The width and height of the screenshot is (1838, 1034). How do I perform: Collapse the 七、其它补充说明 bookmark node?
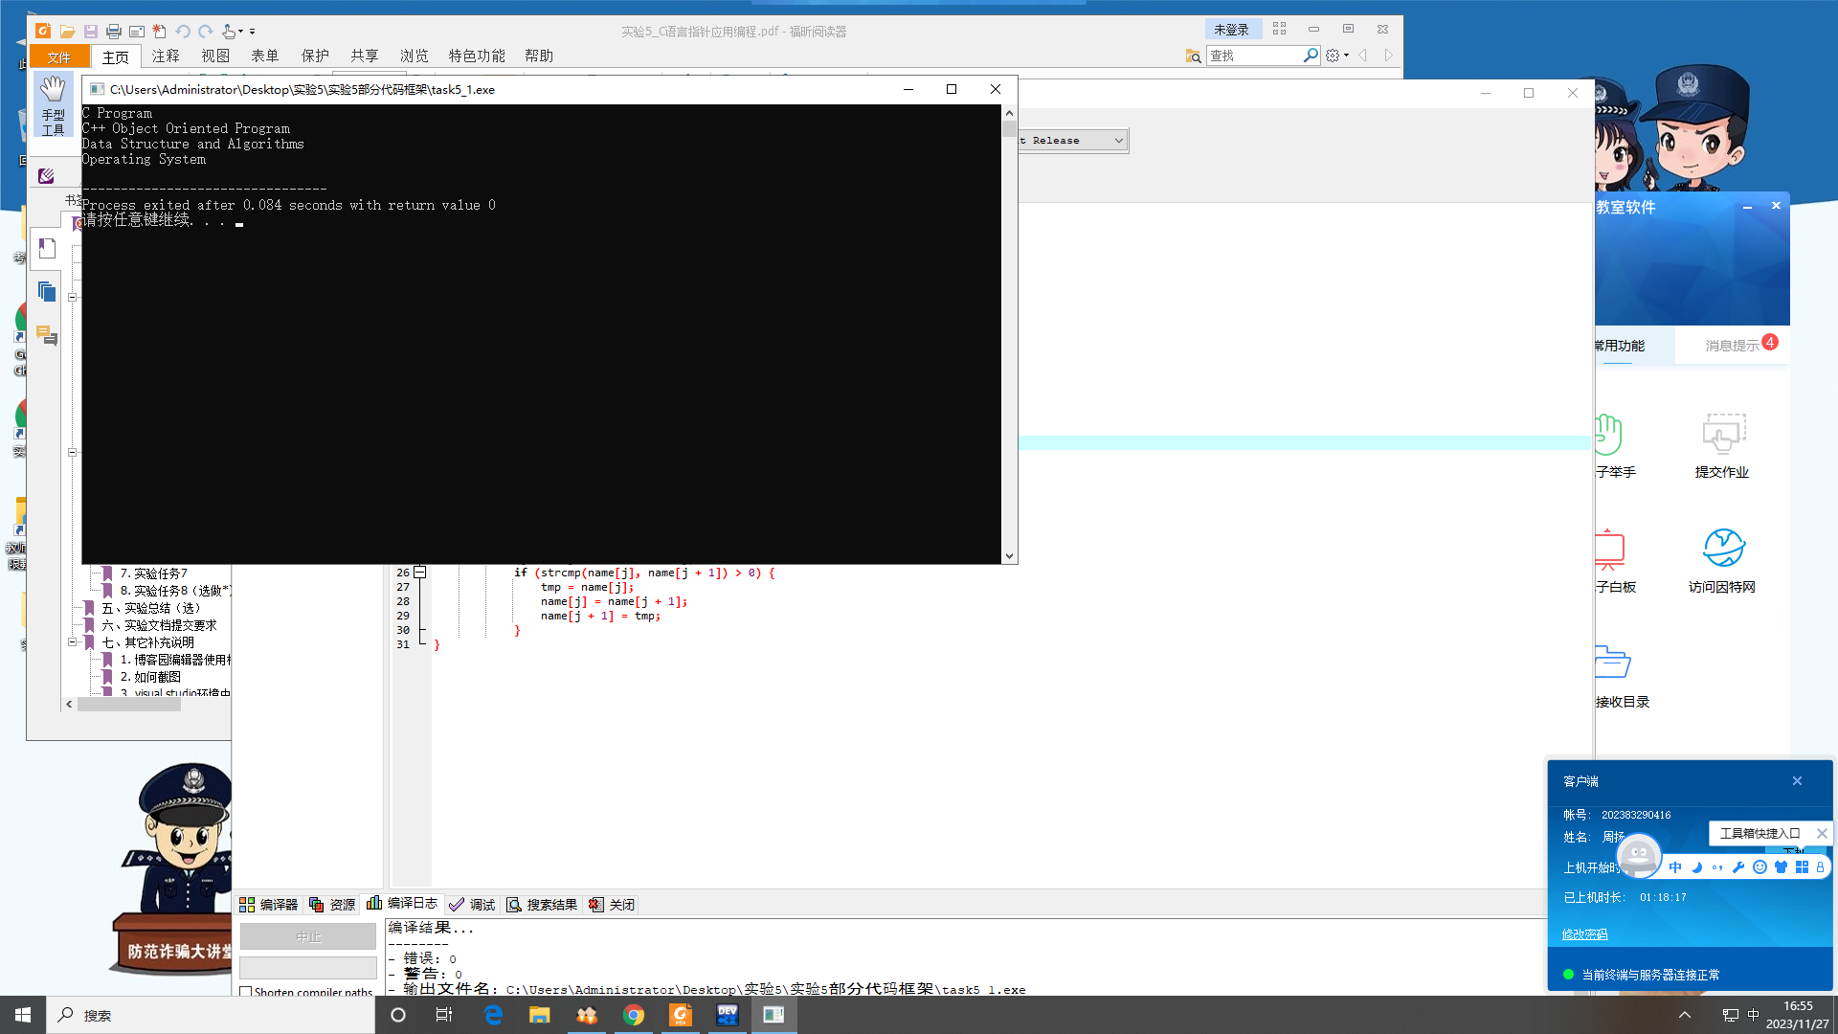tap(72, 642)
